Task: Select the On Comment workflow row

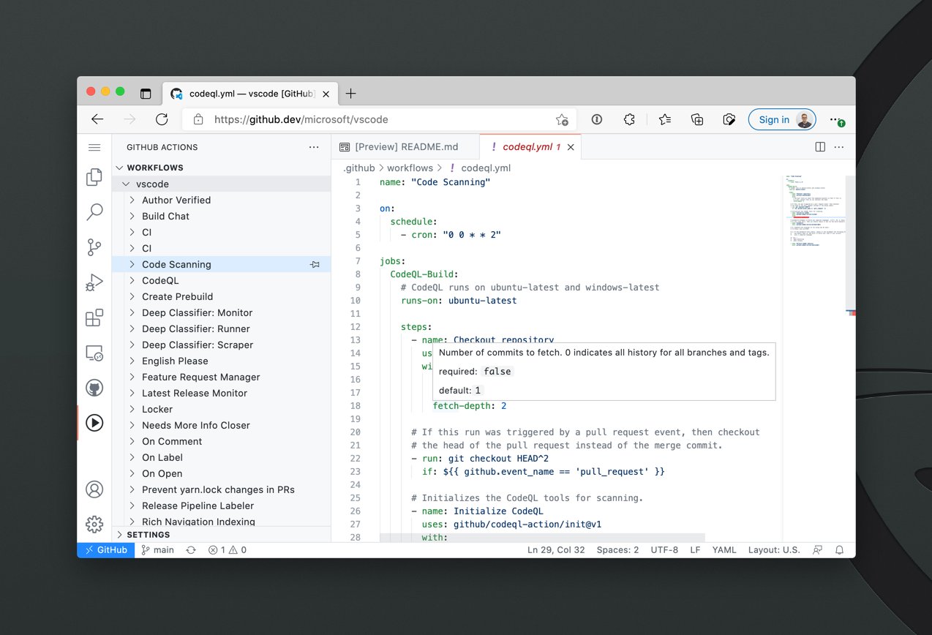Action: point(222,442)
